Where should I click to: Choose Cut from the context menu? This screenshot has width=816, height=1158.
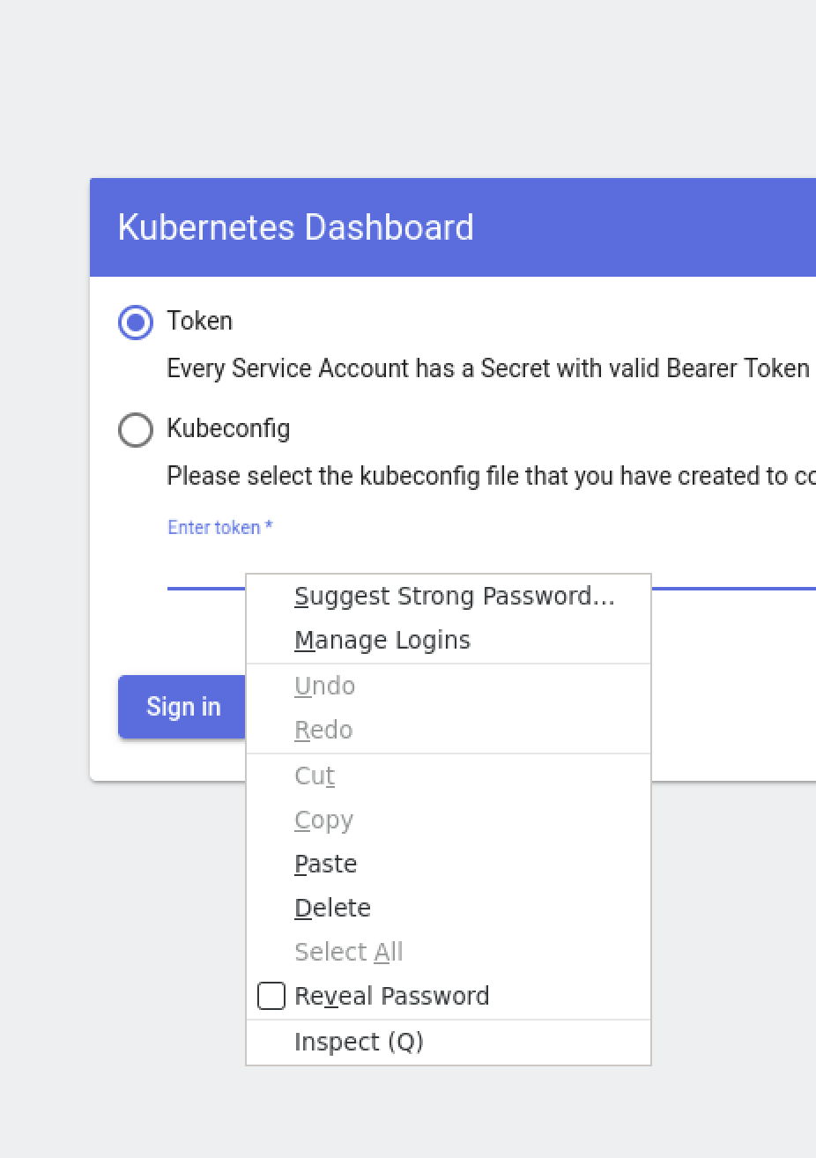coord(314,776)
